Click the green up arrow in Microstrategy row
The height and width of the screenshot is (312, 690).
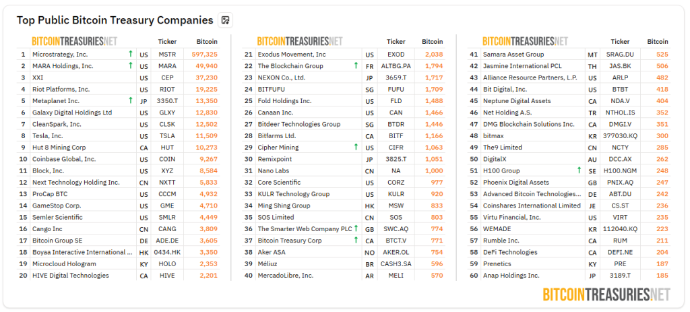(x=130, y=54)
